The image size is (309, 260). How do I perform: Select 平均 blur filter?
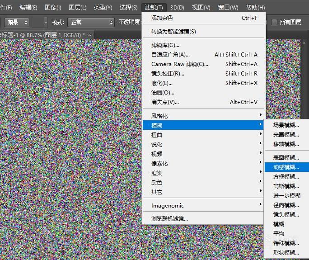(287, 233)
